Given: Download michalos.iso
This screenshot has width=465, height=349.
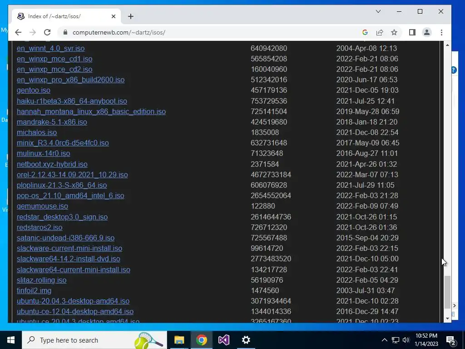Looking at the screenshot, I should [37, 132].
